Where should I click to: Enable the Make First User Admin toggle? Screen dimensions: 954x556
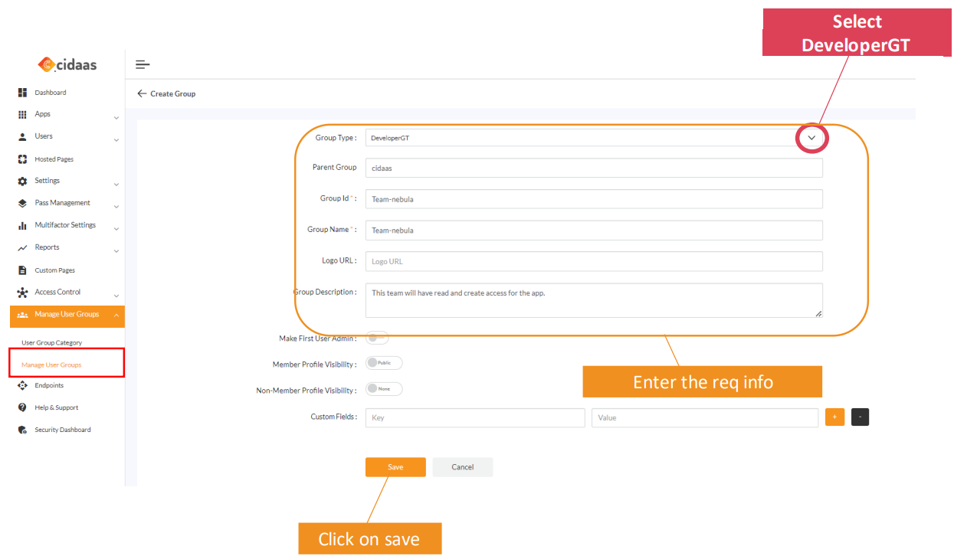[376, 337]
